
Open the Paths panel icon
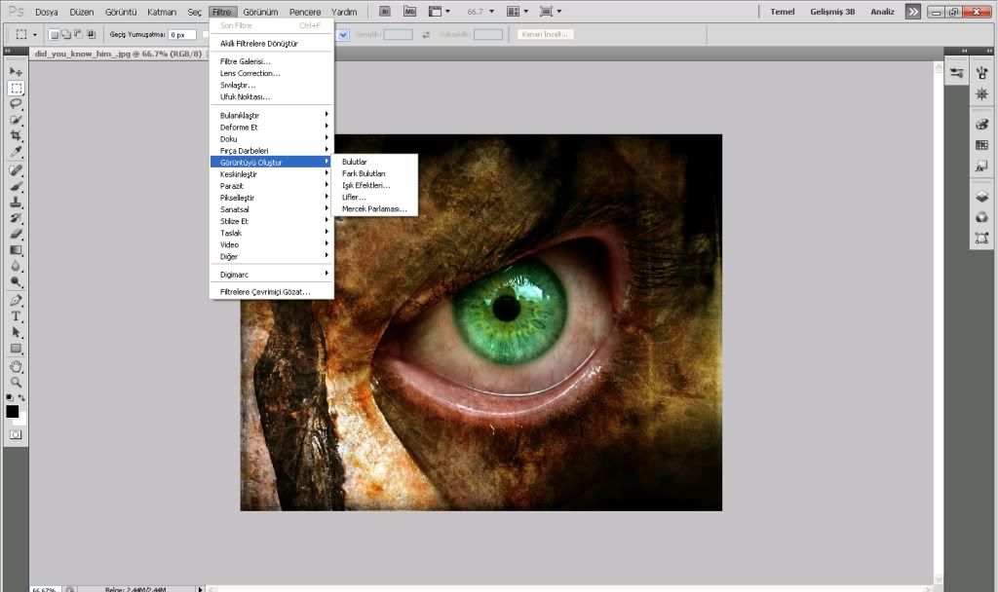point(982,239)
